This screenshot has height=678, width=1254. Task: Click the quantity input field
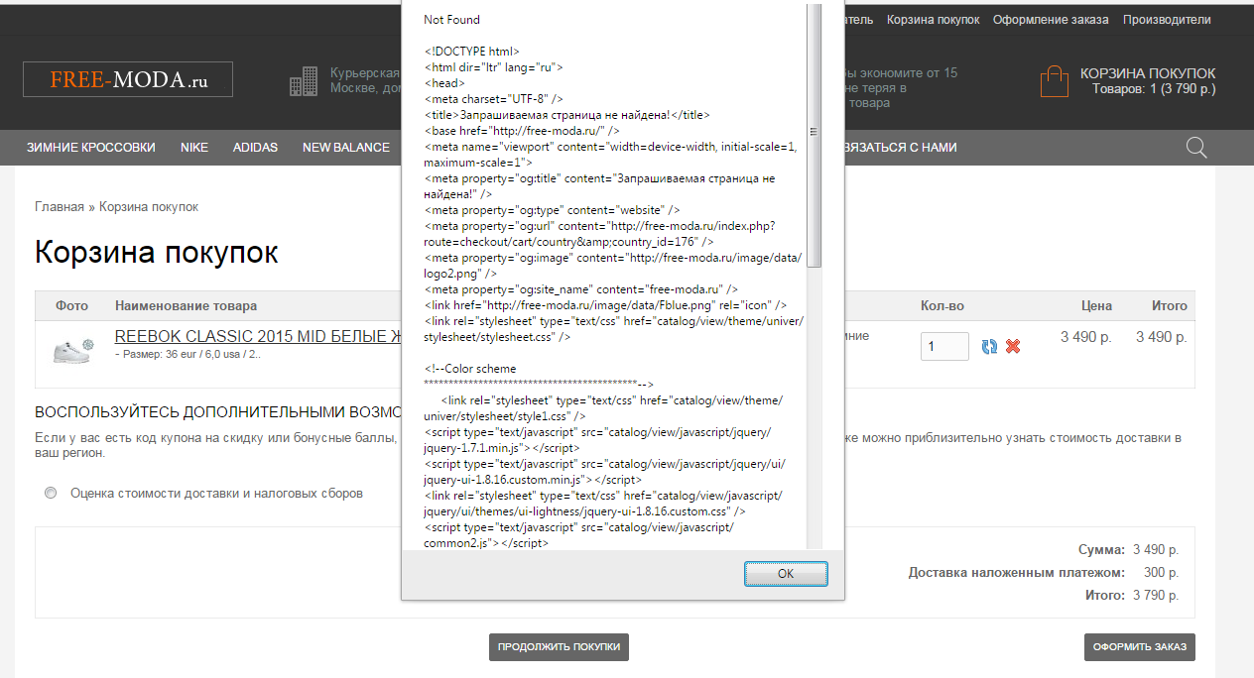[945, 346]
